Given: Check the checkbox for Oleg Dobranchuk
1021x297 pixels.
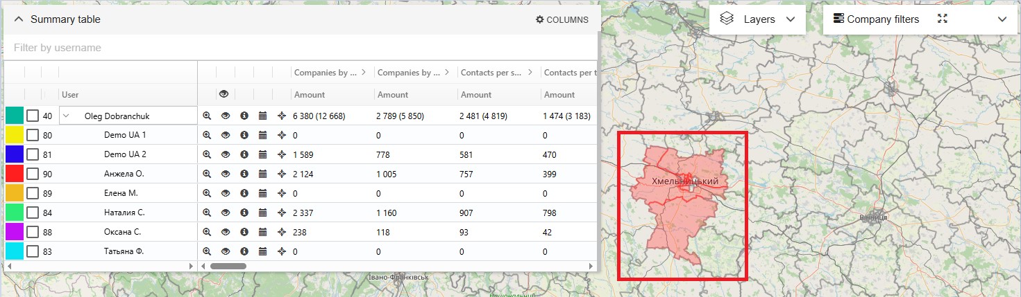Looking at the screenshot, I should click(33, 116).
